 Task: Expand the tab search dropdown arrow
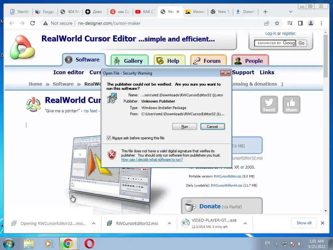click(291, 12)
